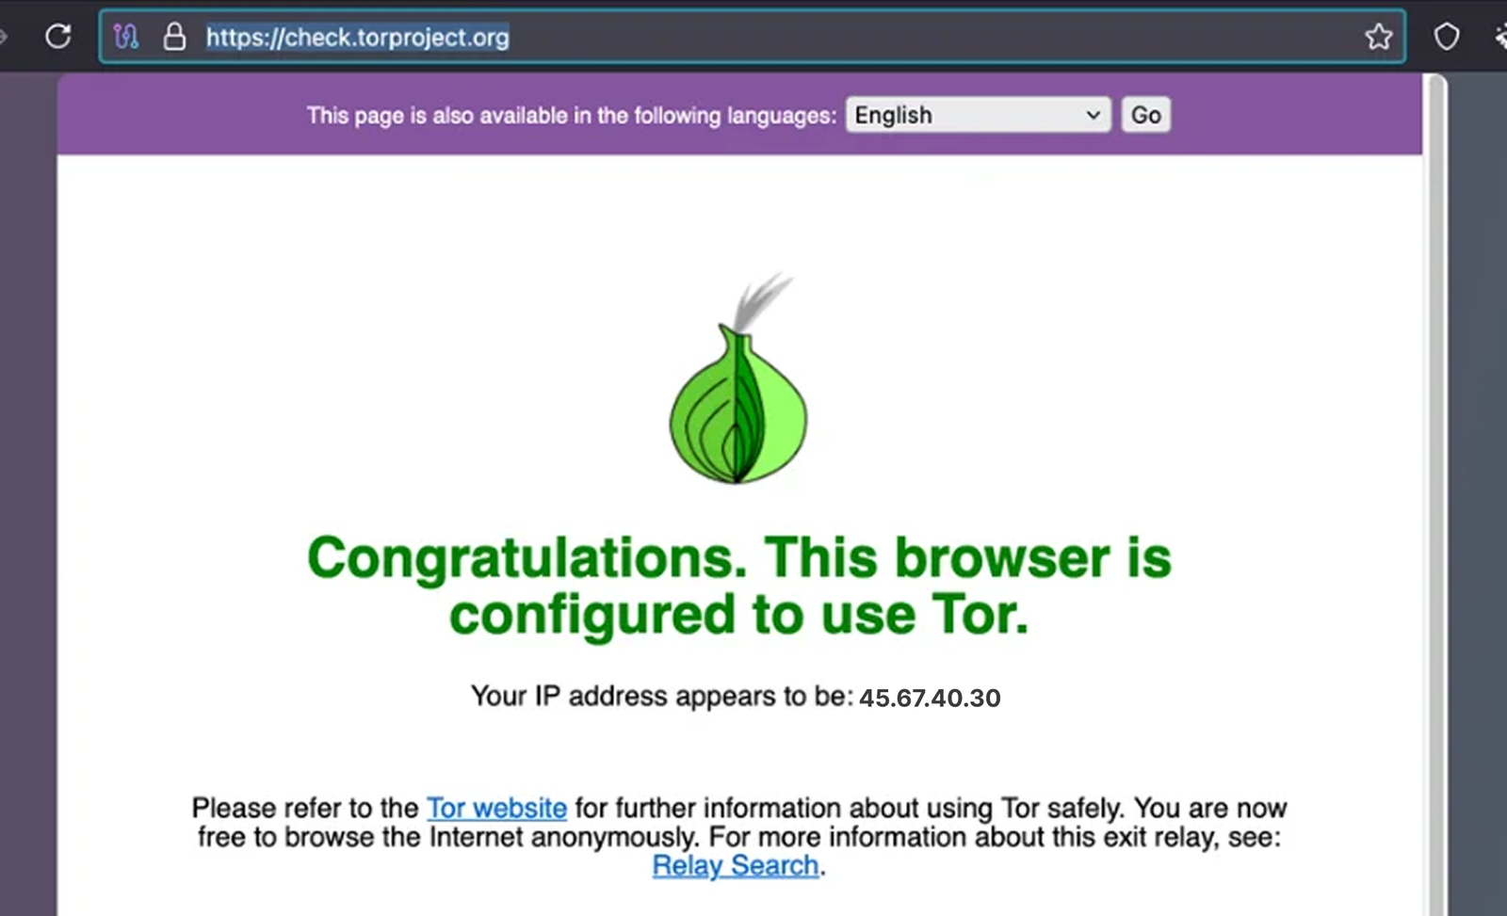Bookmark this page with the star icon

pos(1378,37)
